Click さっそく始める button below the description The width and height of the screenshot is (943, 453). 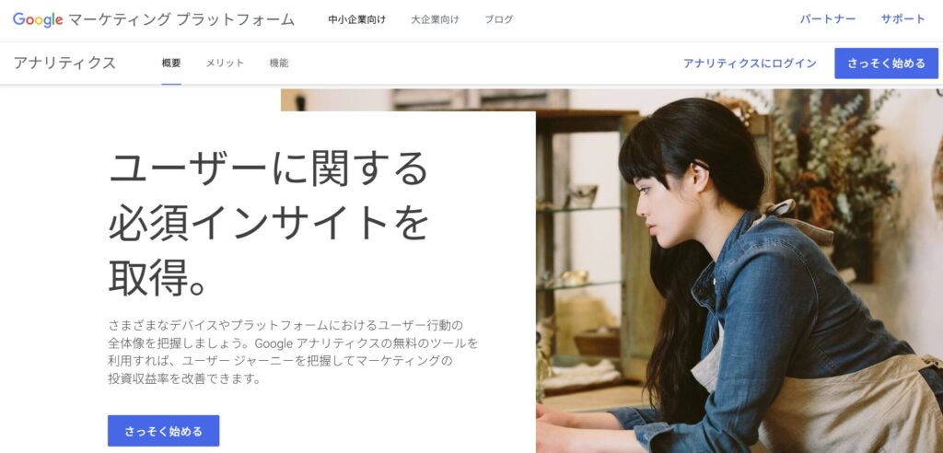[164, 431]
